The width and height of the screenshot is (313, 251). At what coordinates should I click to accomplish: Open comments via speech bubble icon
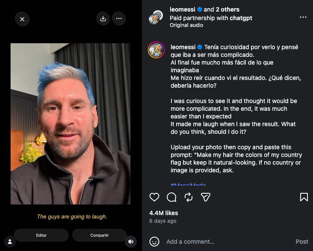(171, 197)
